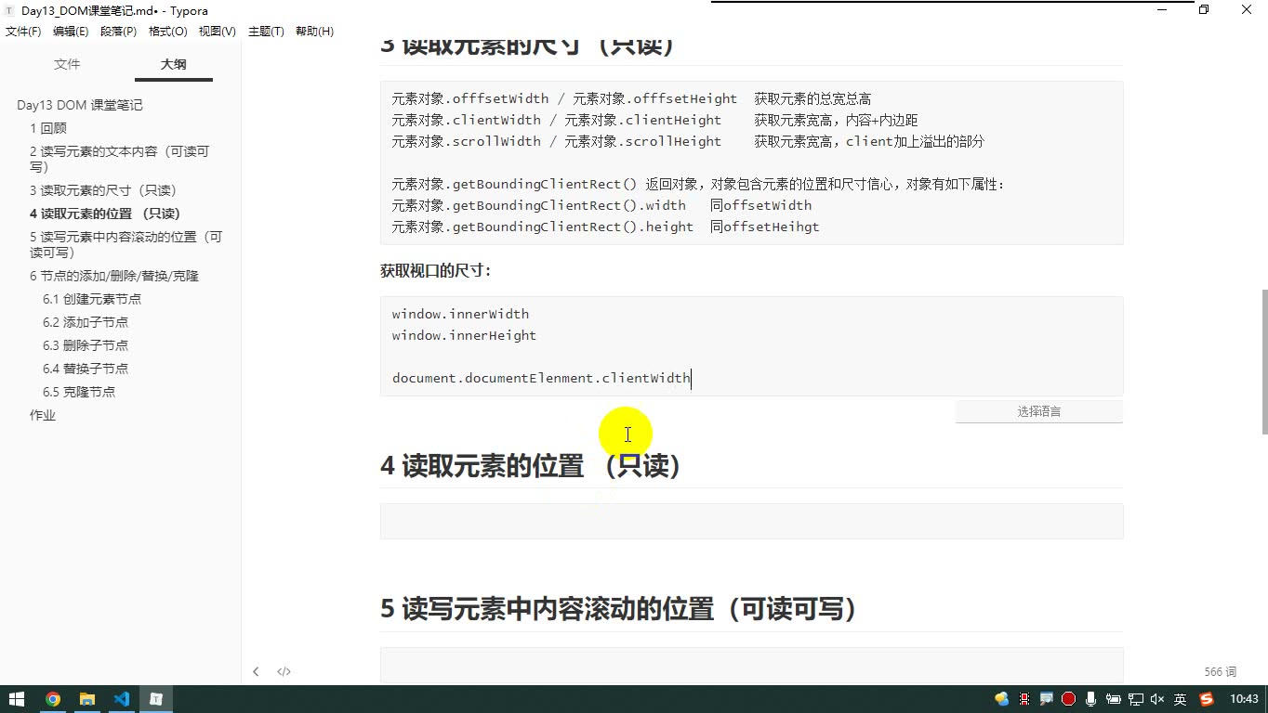Viewport: 1268px width, 713px height.
Task: Click the document vertical scrollbar thumb
Action: tap(1264, 362)
